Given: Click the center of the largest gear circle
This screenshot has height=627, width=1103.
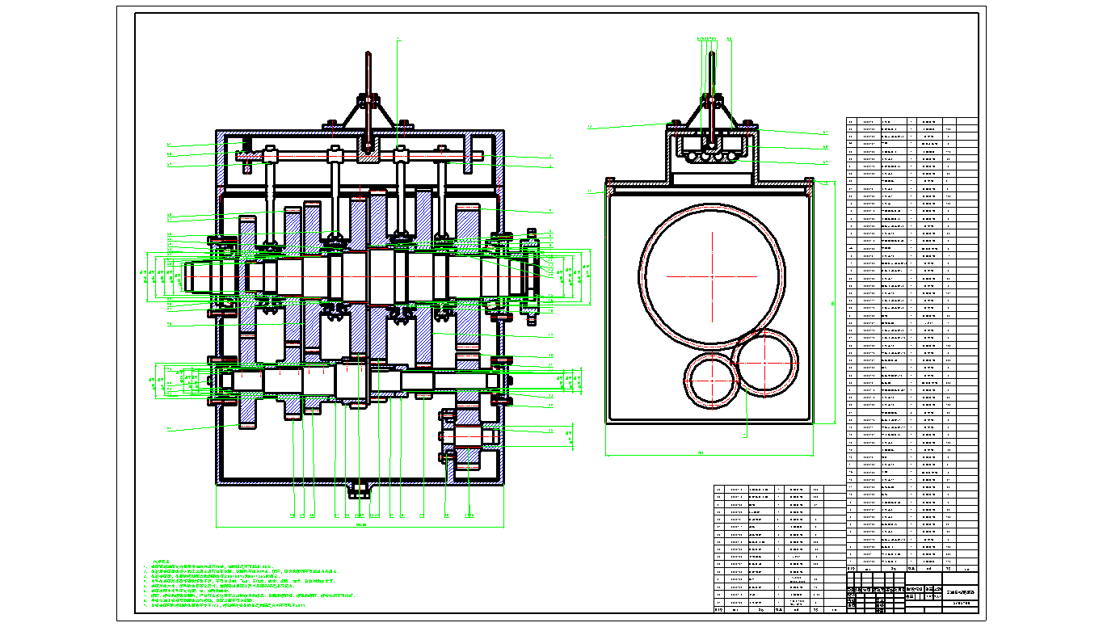Looking at the screenshot, I should point(712,275).
